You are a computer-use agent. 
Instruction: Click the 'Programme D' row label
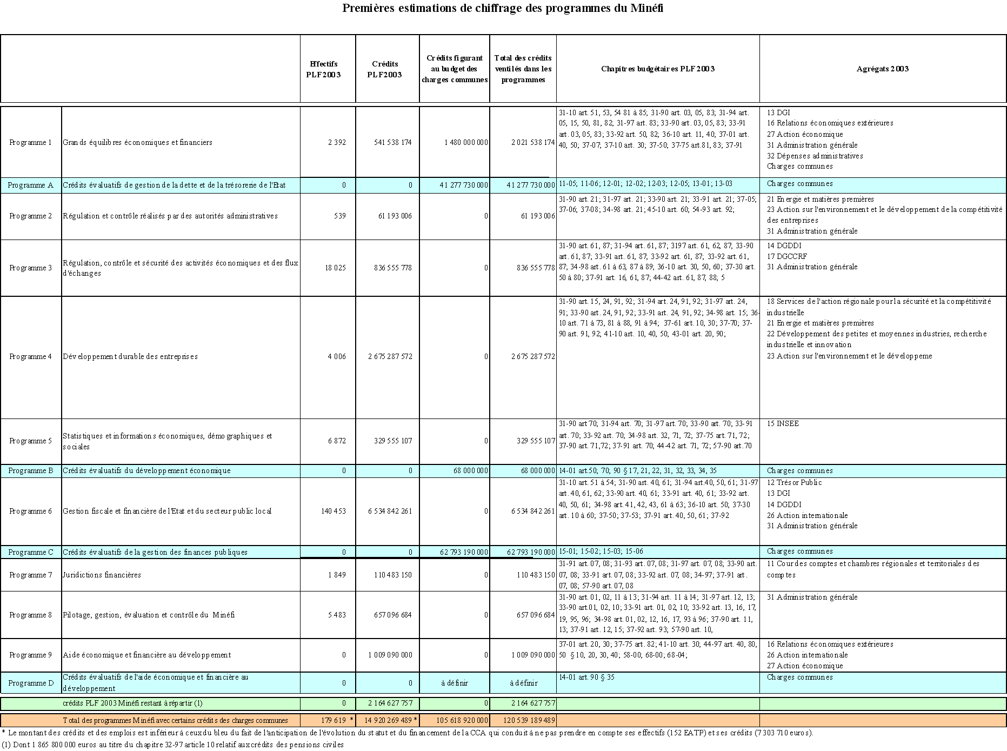31,683
